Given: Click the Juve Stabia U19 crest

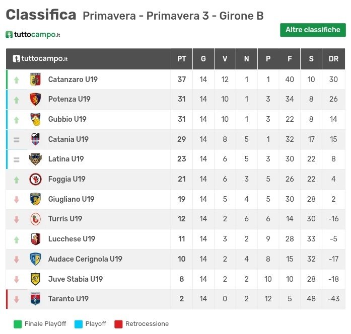Looking at the screenshot, I should (x=35, y=279).
